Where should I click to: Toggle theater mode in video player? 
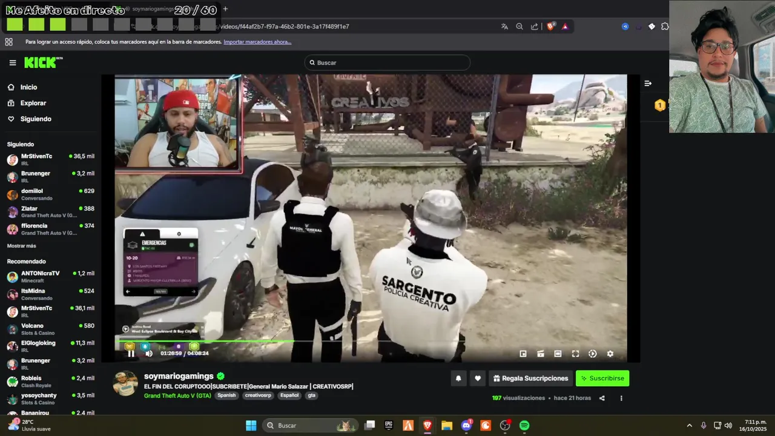[x=558, y=354]
